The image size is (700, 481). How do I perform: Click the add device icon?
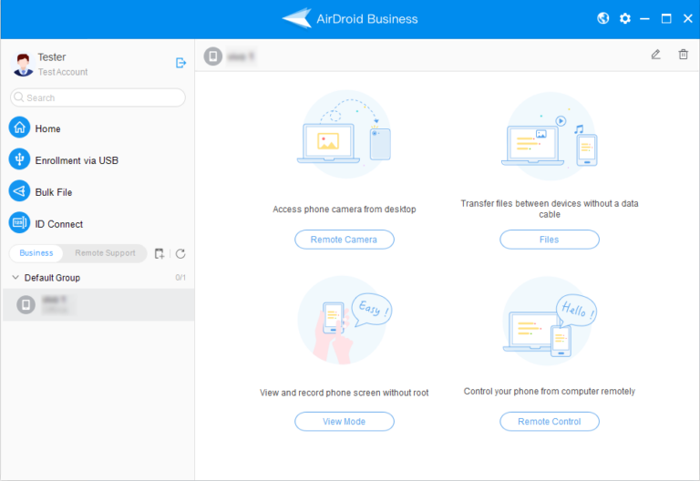tap(160, 253)
